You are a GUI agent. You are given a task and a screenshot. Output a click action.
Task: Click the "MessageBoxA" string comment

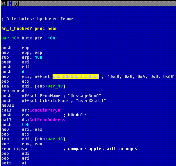[x=85, y=96]
